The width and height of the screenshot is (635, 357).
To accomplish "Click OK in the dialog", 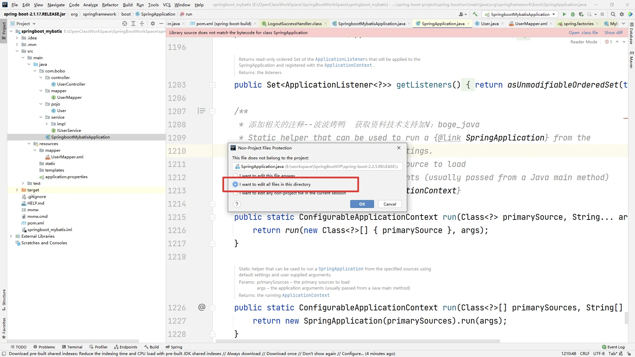I will (362, 204).
